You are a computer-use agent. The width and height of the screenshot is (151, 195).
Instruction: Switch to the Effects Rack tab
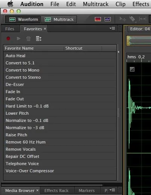click(x=56, y=190)
